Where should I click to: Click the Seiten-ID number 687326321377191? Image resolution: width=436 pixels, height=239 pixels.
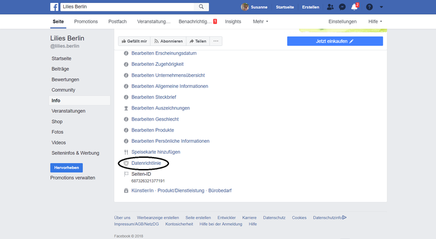148,181
